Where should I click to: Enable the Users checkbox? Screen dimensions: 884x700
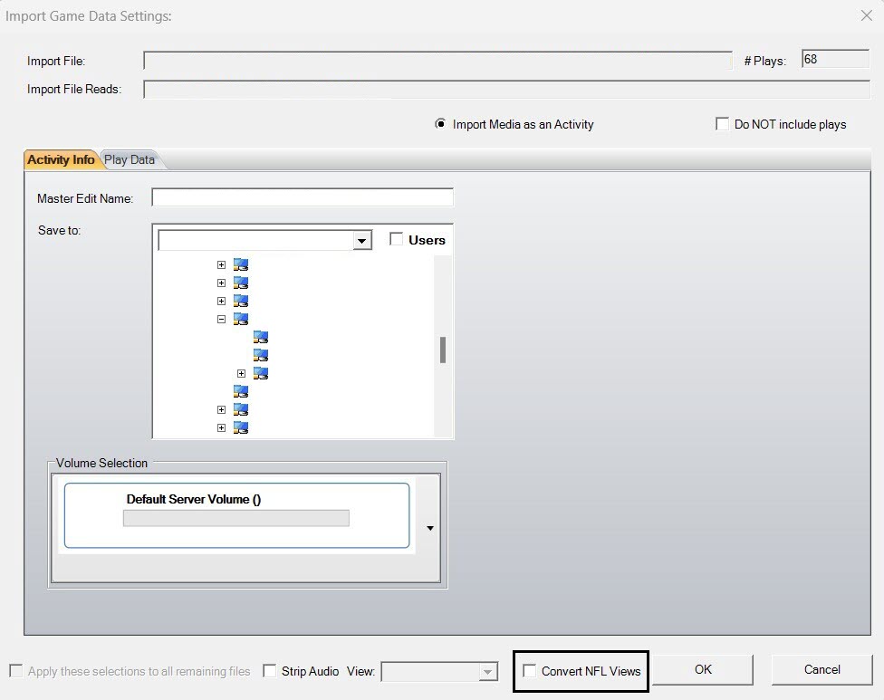(397, 240)
